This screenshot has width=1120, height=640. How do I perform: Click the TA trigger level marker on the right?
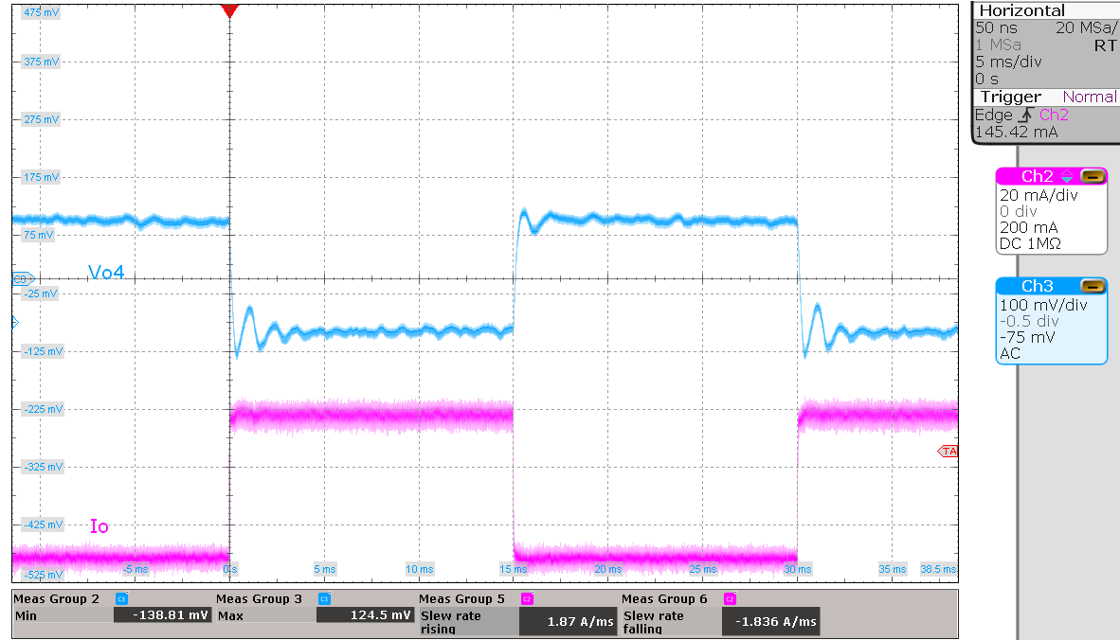pos(948,451)
